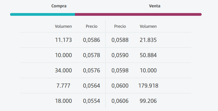This screenshot has height=111, width=218.
Task: Click the sell-side Volumen column header
Action: (148, 26)
